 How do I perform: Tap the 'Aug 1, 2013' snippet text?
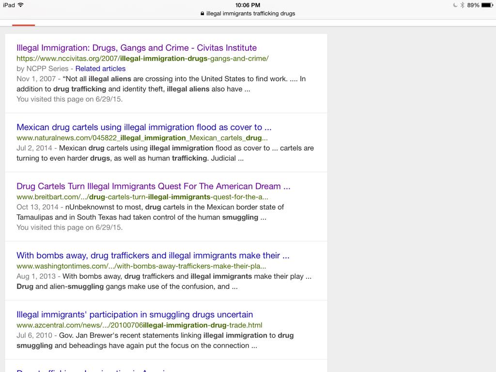click(x=164, y=281)
